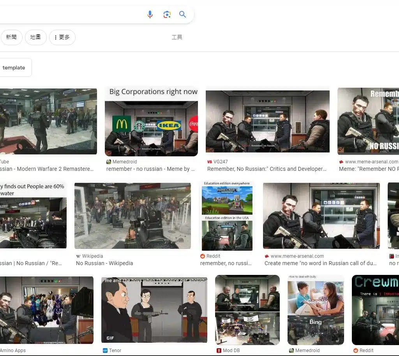Viewport: 399px width, 356px height.
Task: Click the Tenor favicon under the cartoon GIF
Action: (x=105, y=351)
